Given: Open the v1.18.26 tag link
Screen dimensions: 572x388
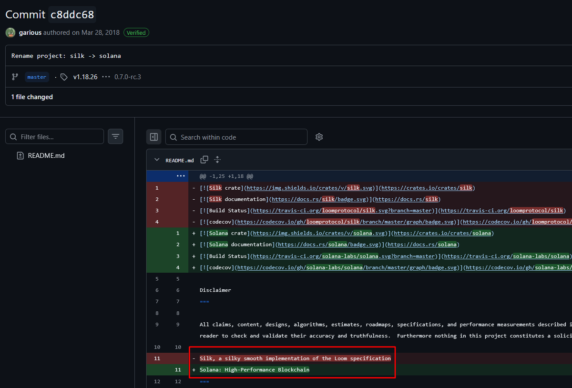Looking at the screenshot, I should (85, 77).
